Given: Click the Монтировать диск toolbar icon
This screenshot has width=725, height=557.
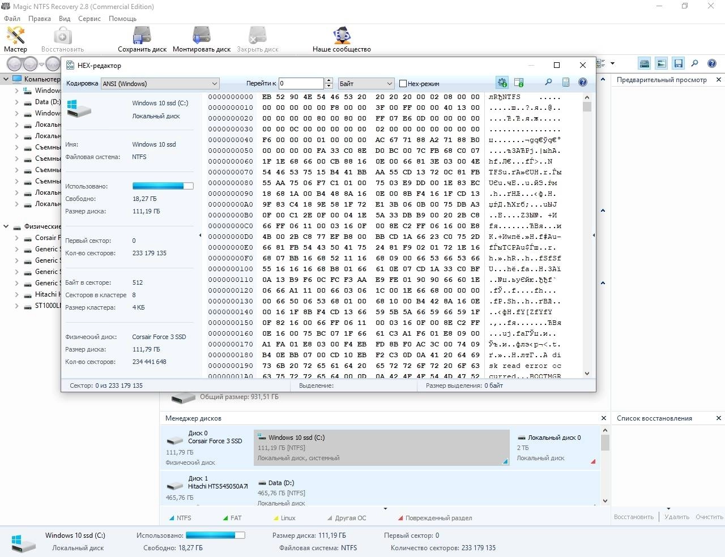Looking at the screenshot, I should [x=201, y=39].
